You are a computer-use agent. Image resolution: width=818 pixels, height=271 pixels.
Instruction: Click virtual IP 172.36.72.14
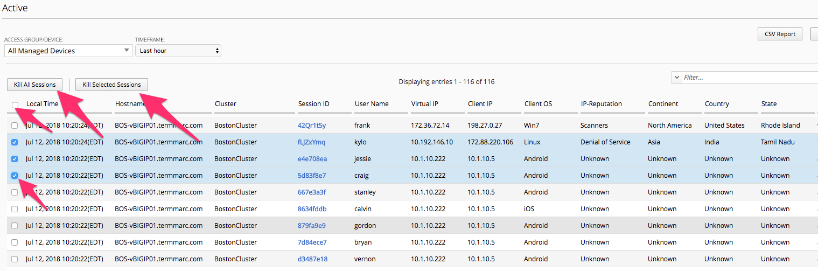point(430,126)
